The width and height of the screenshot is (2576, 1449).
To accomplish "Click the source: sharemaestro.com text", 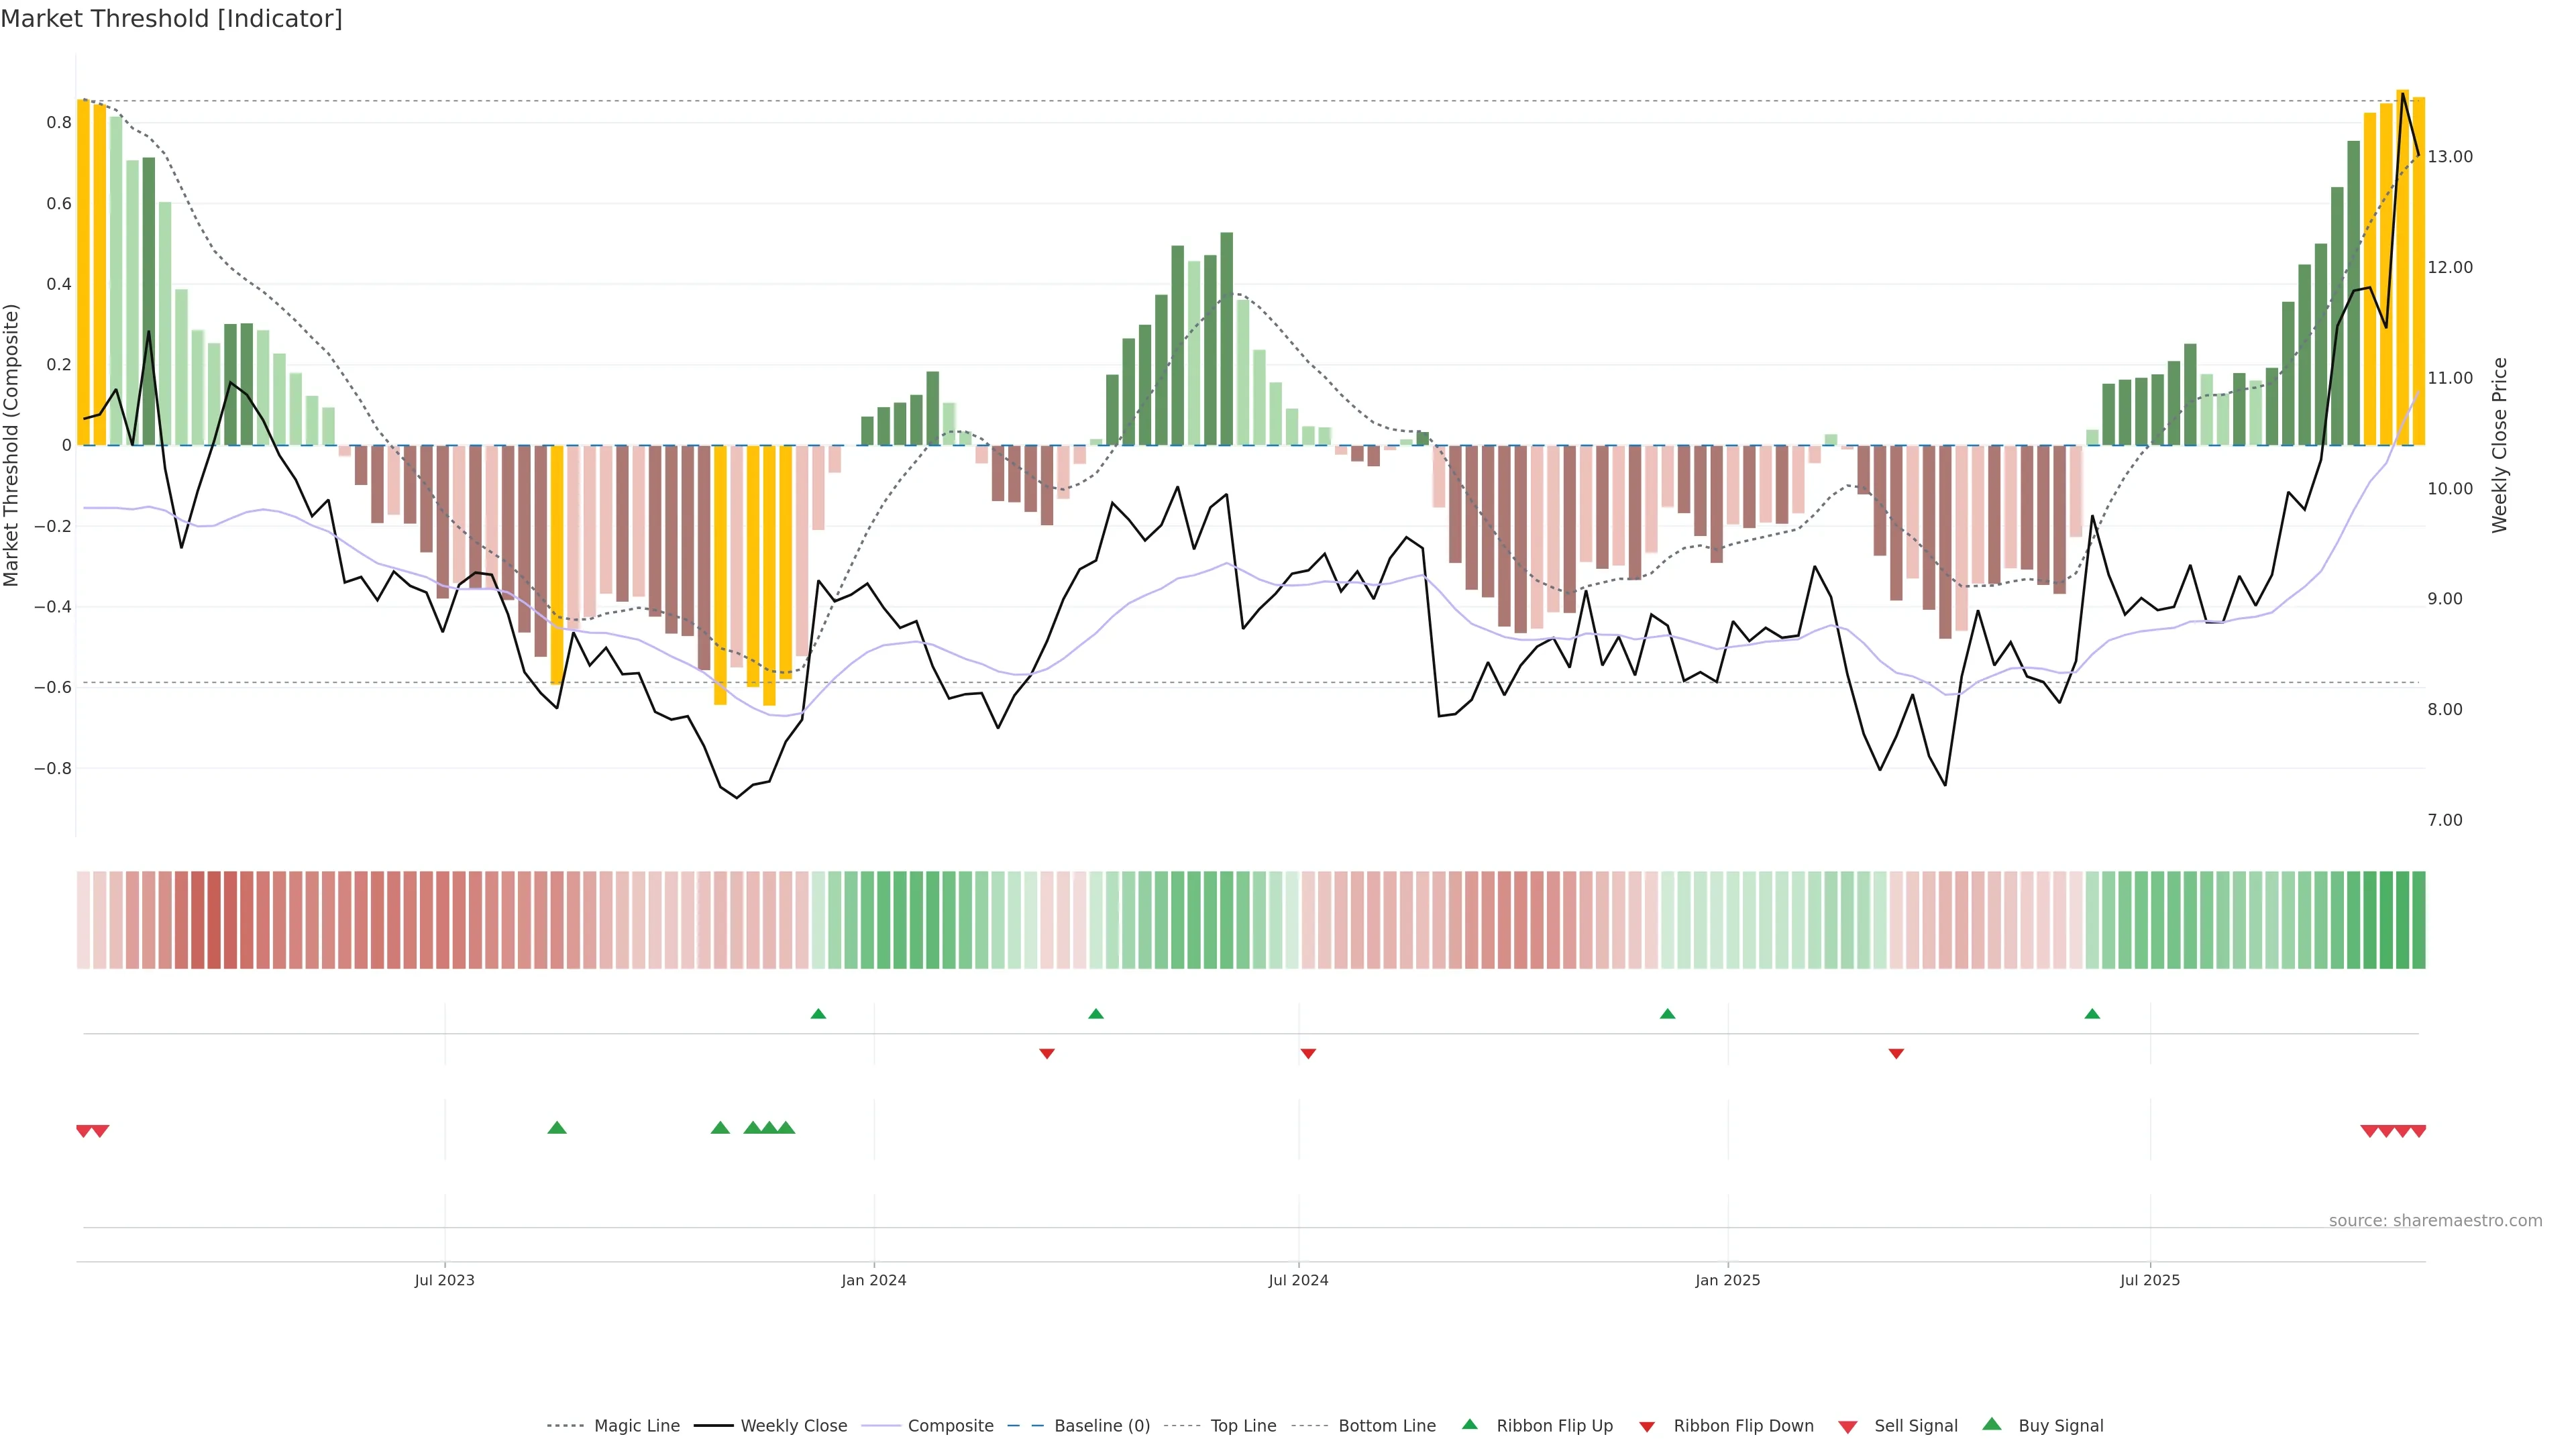I will coord(2435,1221).
